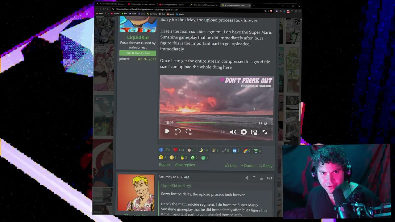Click the red heart reaction with 114
This screenshot has height=222, width=395.
pos(178,150)
